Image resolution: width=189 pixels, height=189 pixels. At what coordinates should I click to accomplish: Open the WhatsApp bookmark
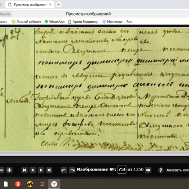pos(55,22)
